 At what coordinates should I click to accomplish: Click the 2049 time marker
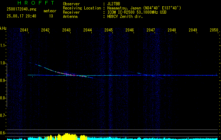click(193, 30)
